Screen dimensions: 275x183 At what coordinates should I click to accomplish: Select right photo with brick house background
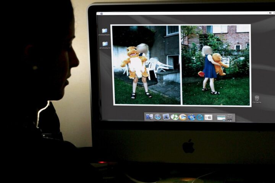click(x=215, y=65)
